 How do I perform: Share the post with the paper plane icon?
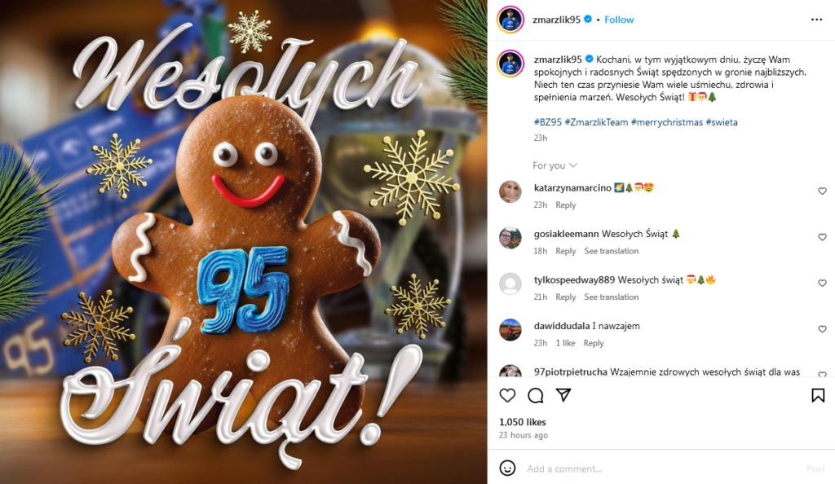pyautogui.click(x=563, y=394)
